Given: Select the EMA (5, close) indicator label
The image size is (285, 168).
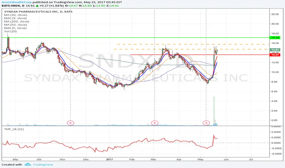Looking at the screenshot, I should coord(15,28).
